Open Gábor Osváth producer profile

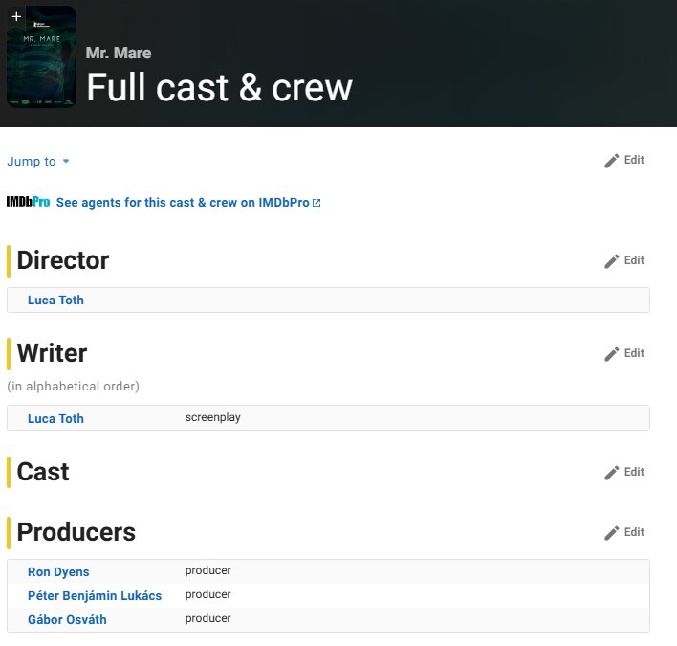pos(67,620)
